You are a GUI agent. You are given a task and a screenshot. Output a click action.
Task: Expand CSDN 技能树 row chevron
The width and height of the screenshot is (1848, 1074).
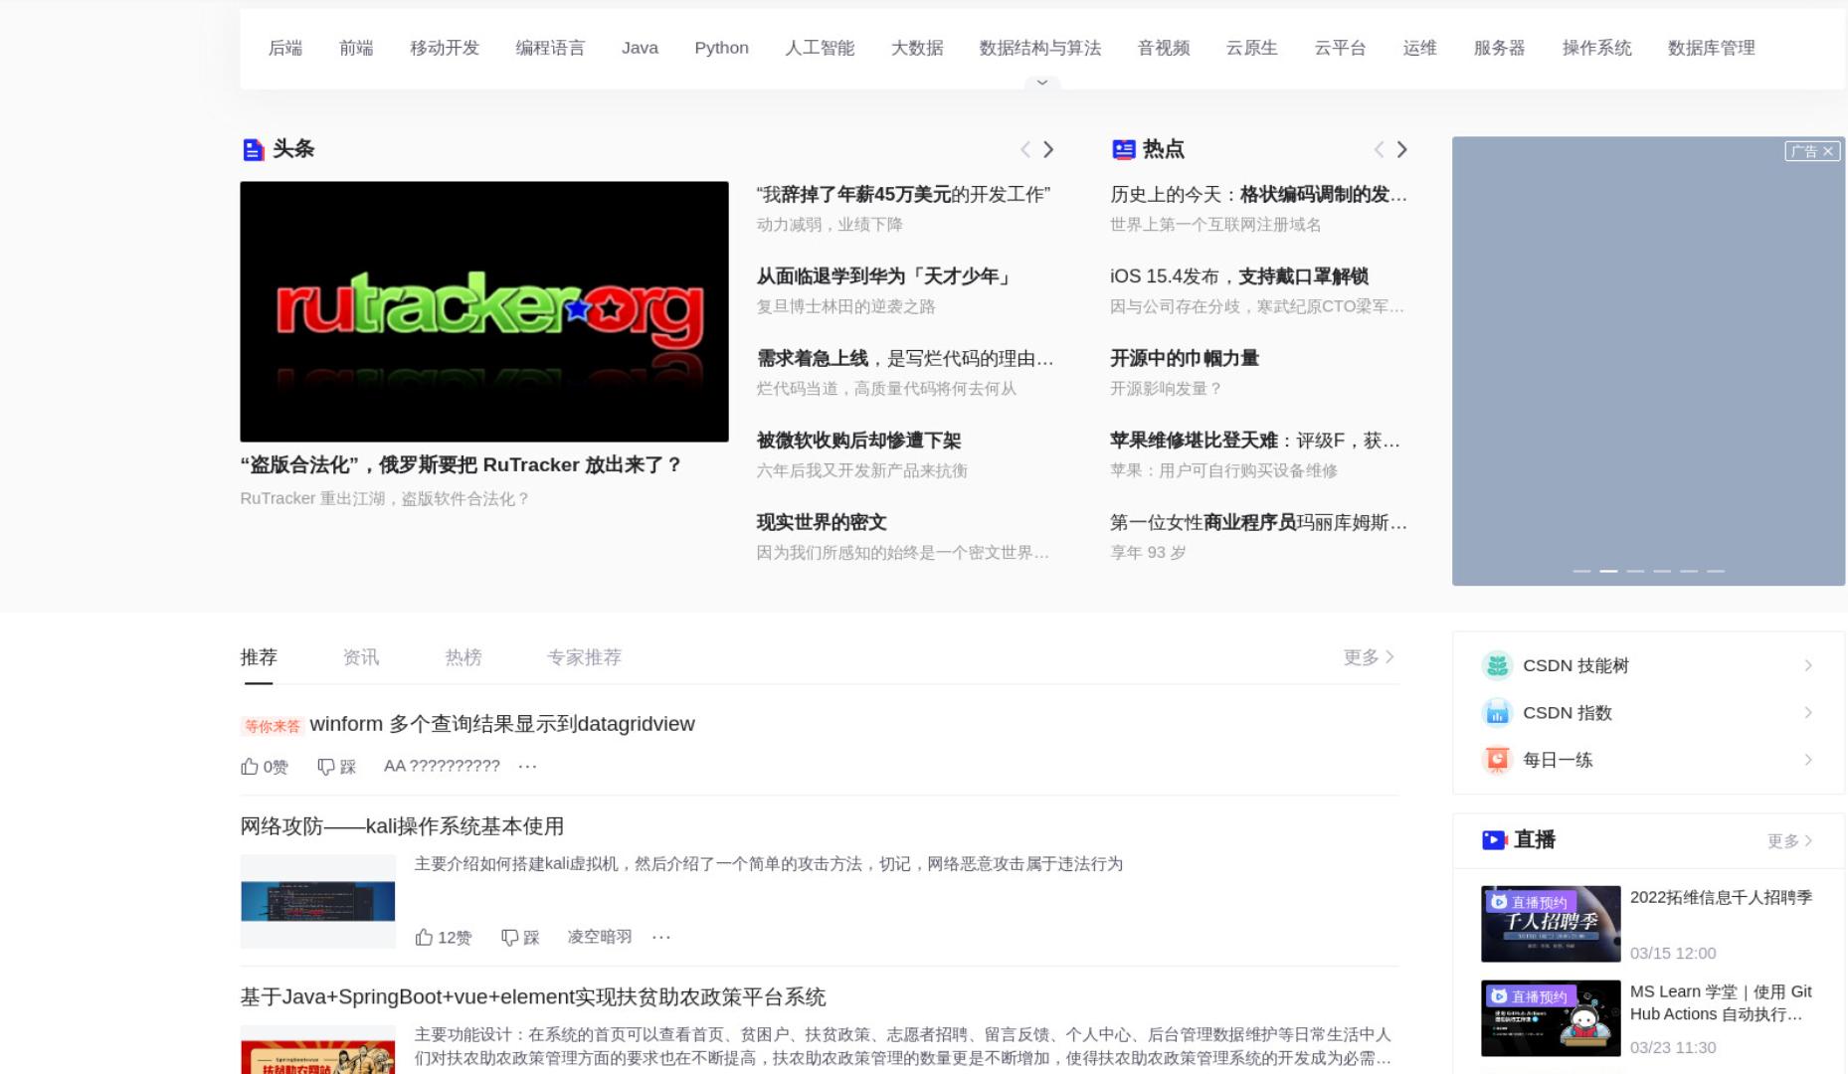coord(1808,665)
